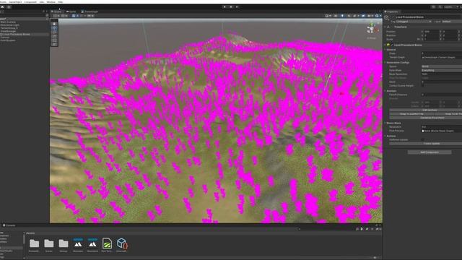
Task: Collapse the Generation Configs foldout
Action: coord(385,63)
